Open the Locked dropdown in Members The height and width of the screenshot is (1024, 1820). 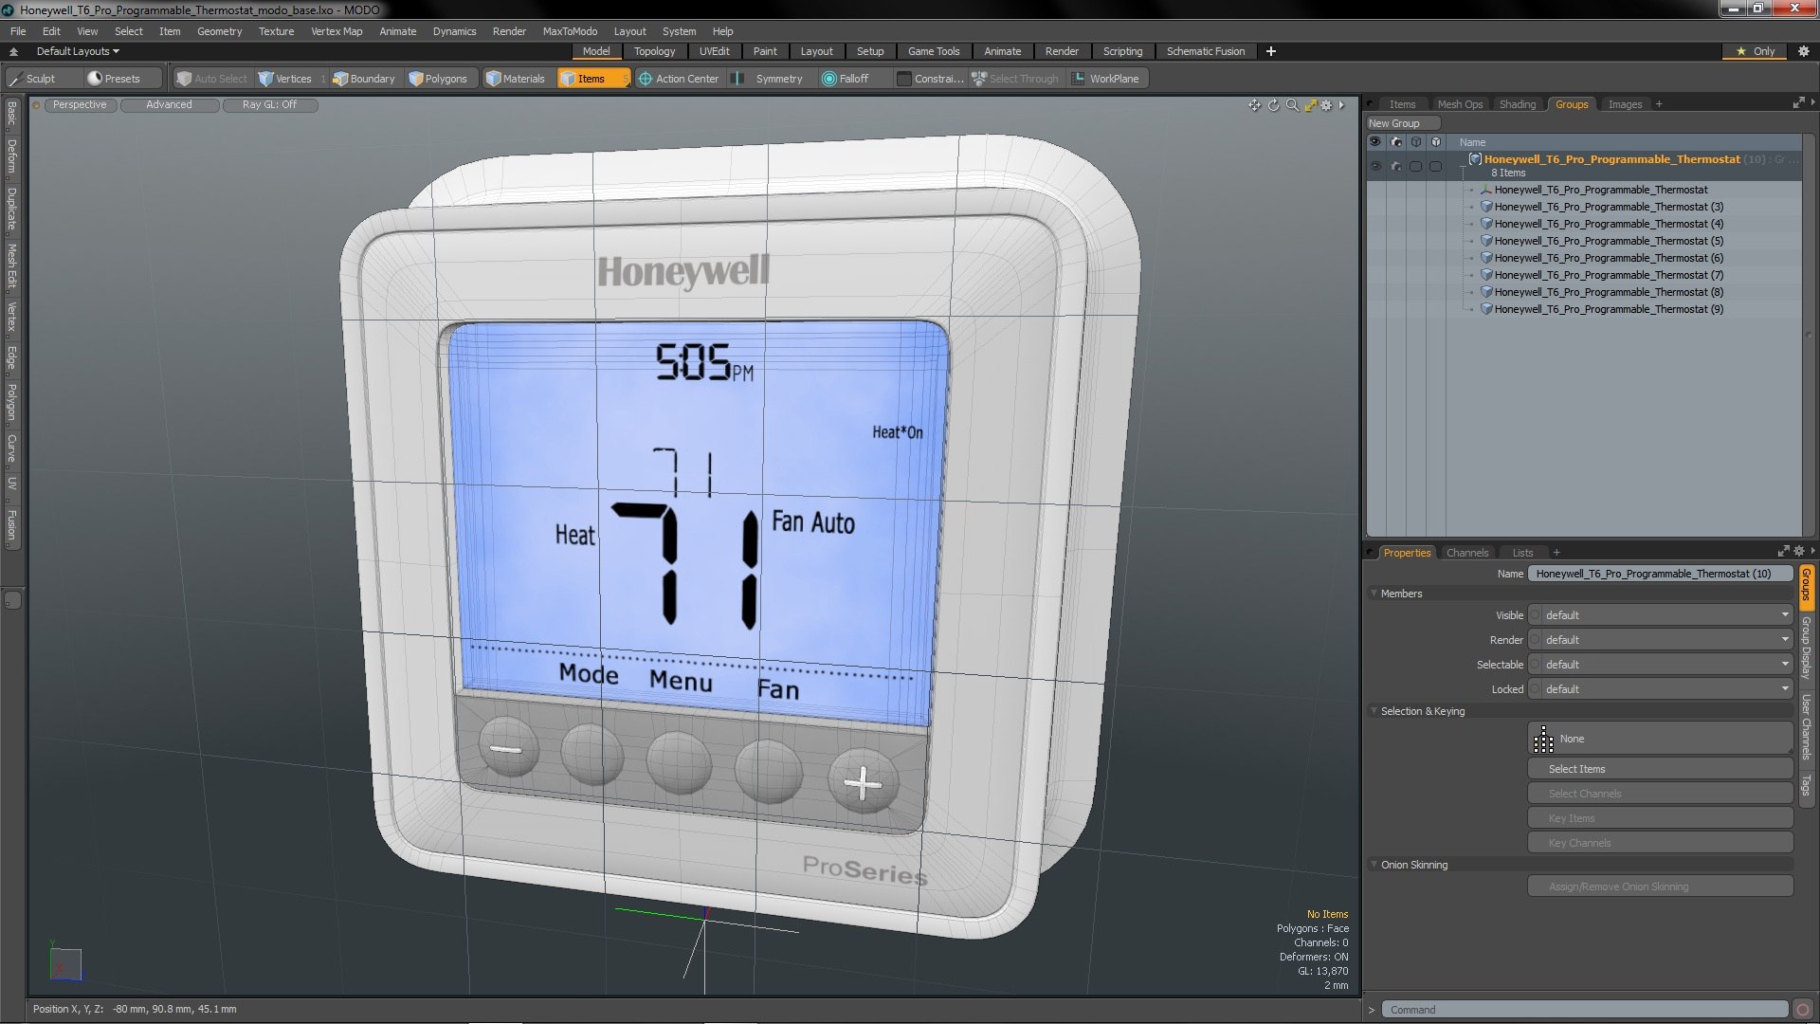(1661, 689)
